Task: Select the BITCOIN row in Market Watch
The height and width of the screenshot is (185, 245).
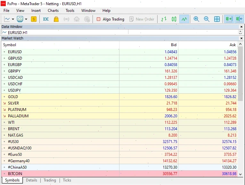Action: 15,173
